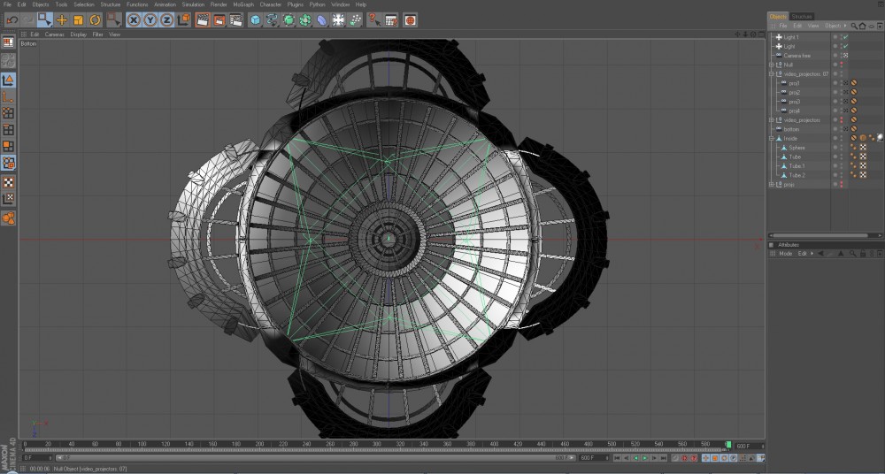The width and height of the screenshot is (885, 474).
Task: Activate the Rotate tool
Action: tap(96, 20)
